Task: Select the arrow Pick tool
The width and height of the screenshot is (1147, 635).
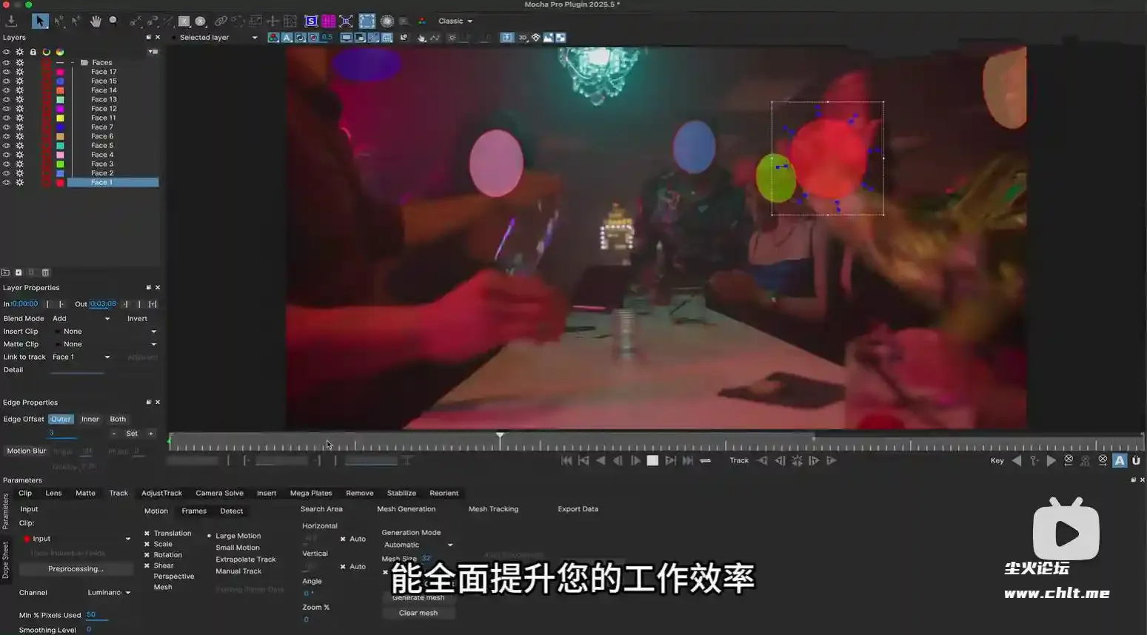Action: [x=40, y=21]
